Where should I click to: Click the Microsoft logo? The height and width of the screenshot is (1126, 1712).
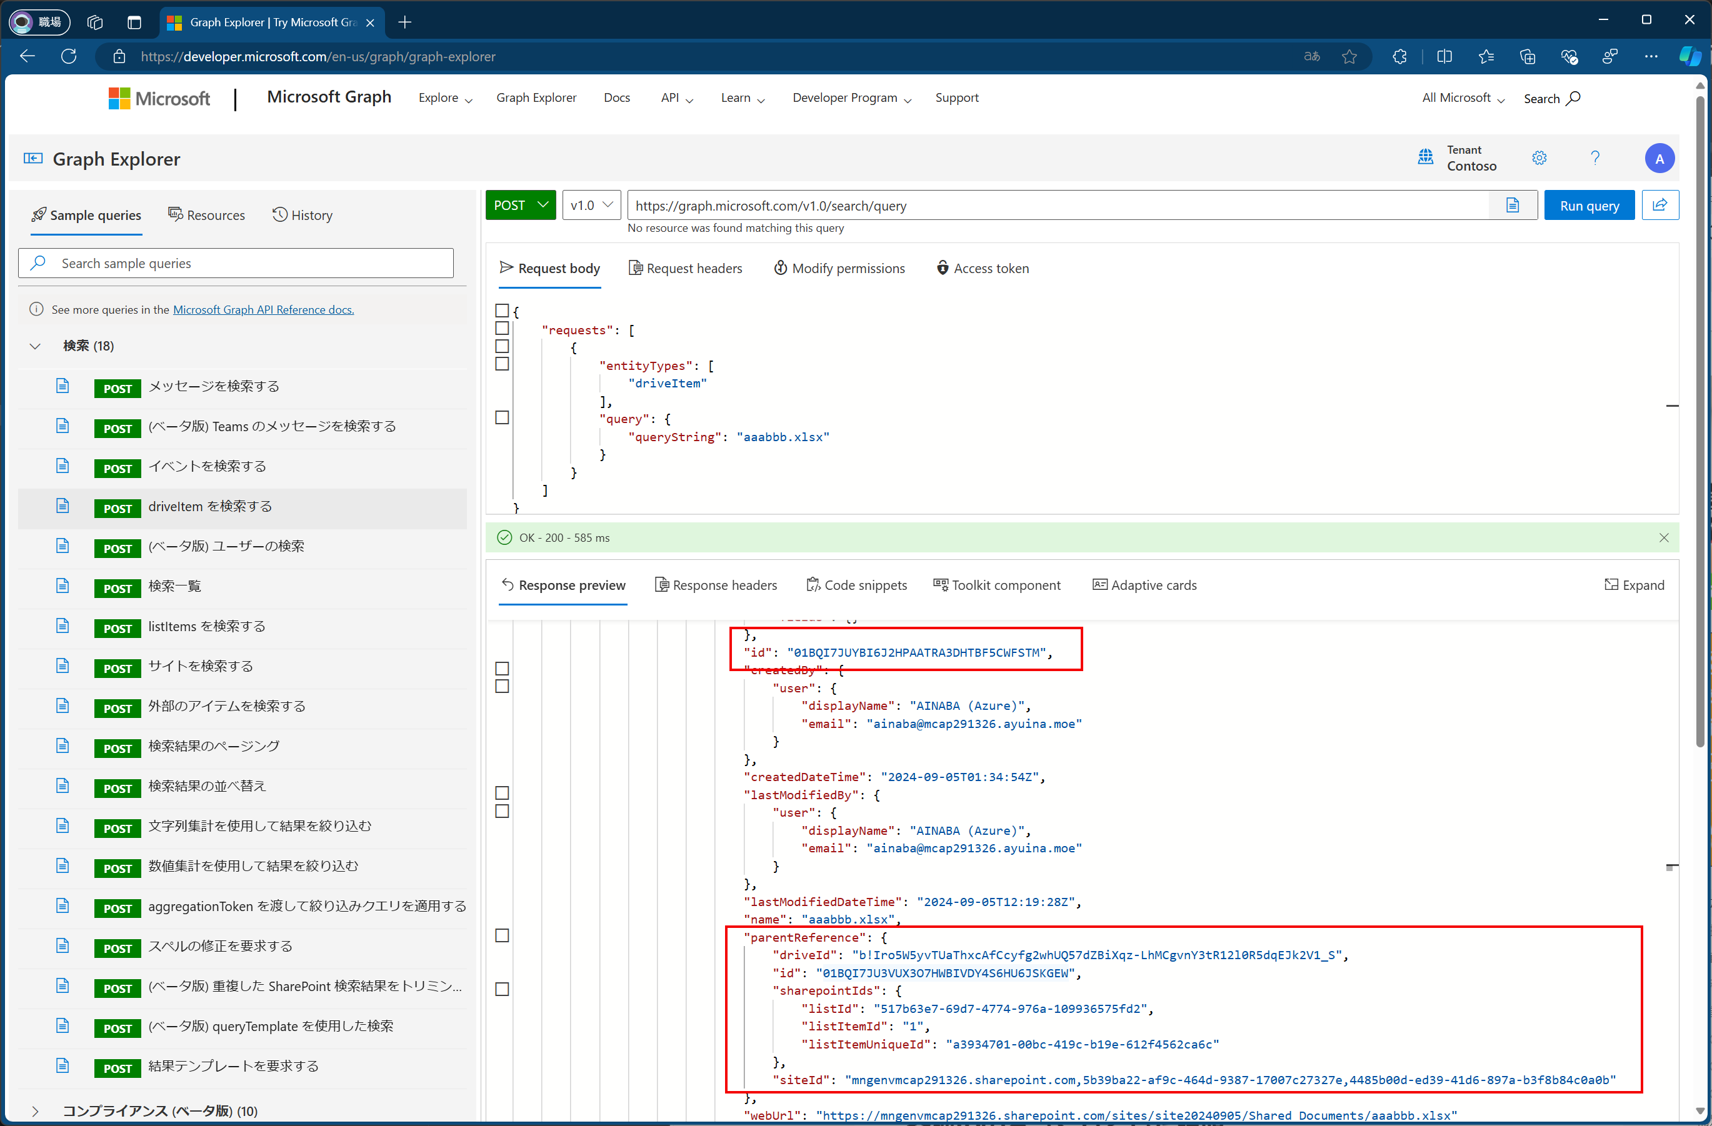[x=159, y=97]
